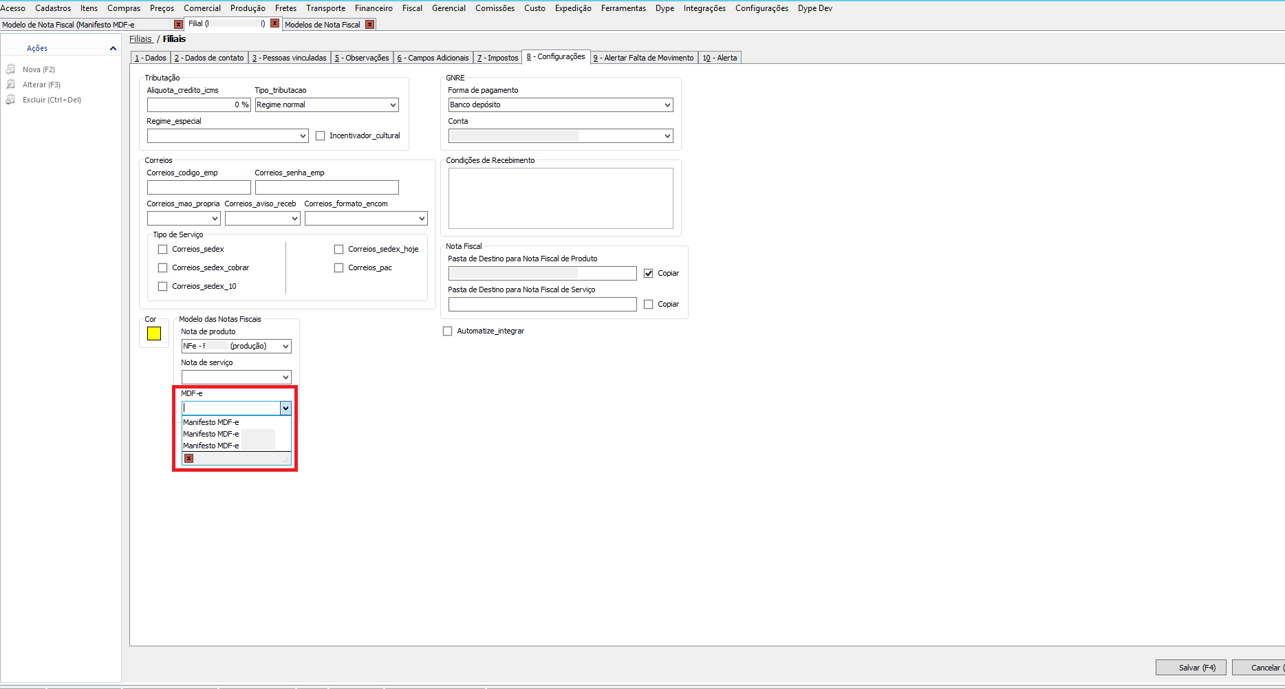Open the Expedição menu
1285x689 pixels.
(573, 8)
